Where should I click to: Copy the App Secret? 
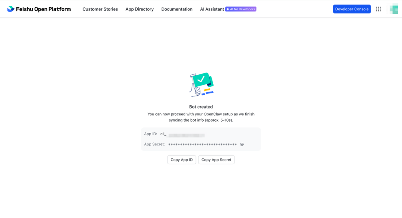(216, 160)
